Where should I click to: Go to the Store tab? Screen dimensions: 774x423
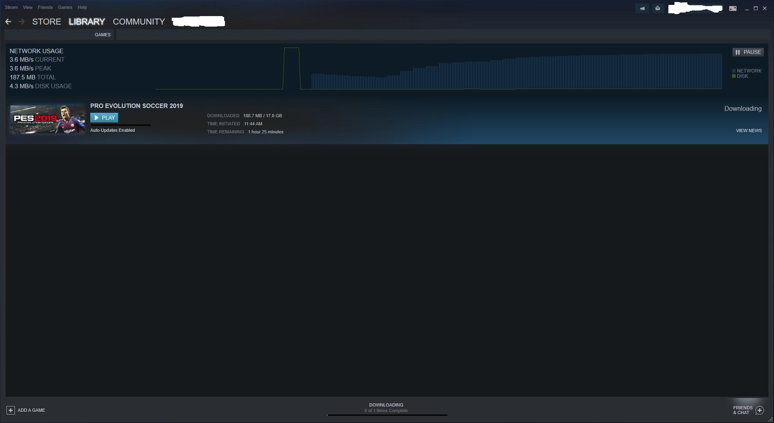pyautogui.click(x=46, y=22)
